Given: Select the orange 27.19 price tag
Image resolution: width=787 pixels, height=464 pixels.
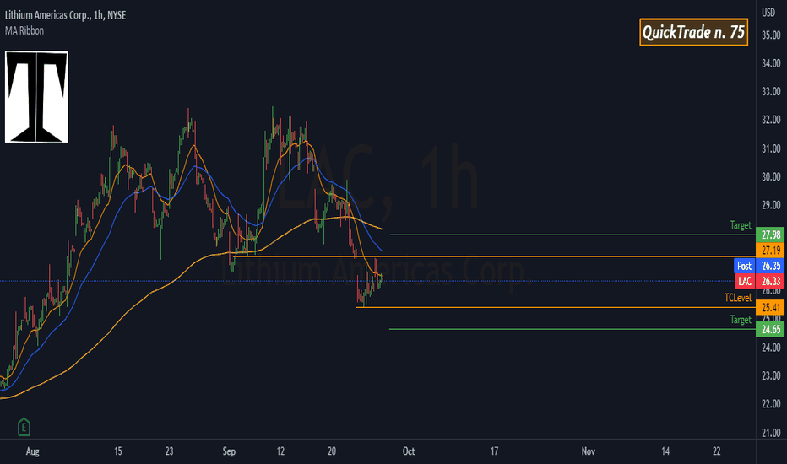Looking at the screenshot, I should 770,251.
